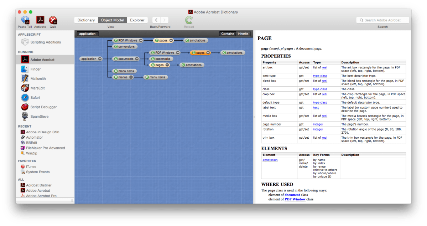The height and width of the screenshot is (226, 427).
Task: Switch to the Dictionary tab
Action: pos(86,20)
